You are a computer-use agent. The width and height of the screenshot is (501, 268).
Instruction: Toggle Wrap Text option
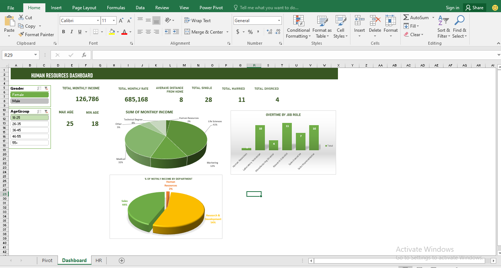coord(197,21)
